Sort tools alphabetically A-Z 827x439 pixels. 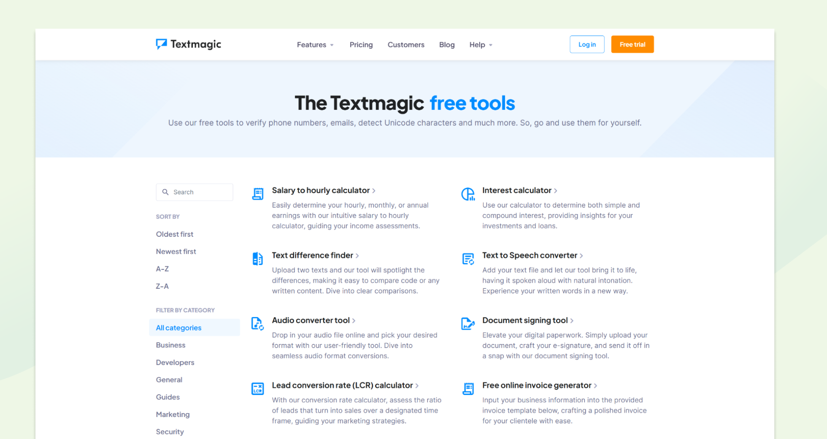pyautogui.click(x=162, y=269)
